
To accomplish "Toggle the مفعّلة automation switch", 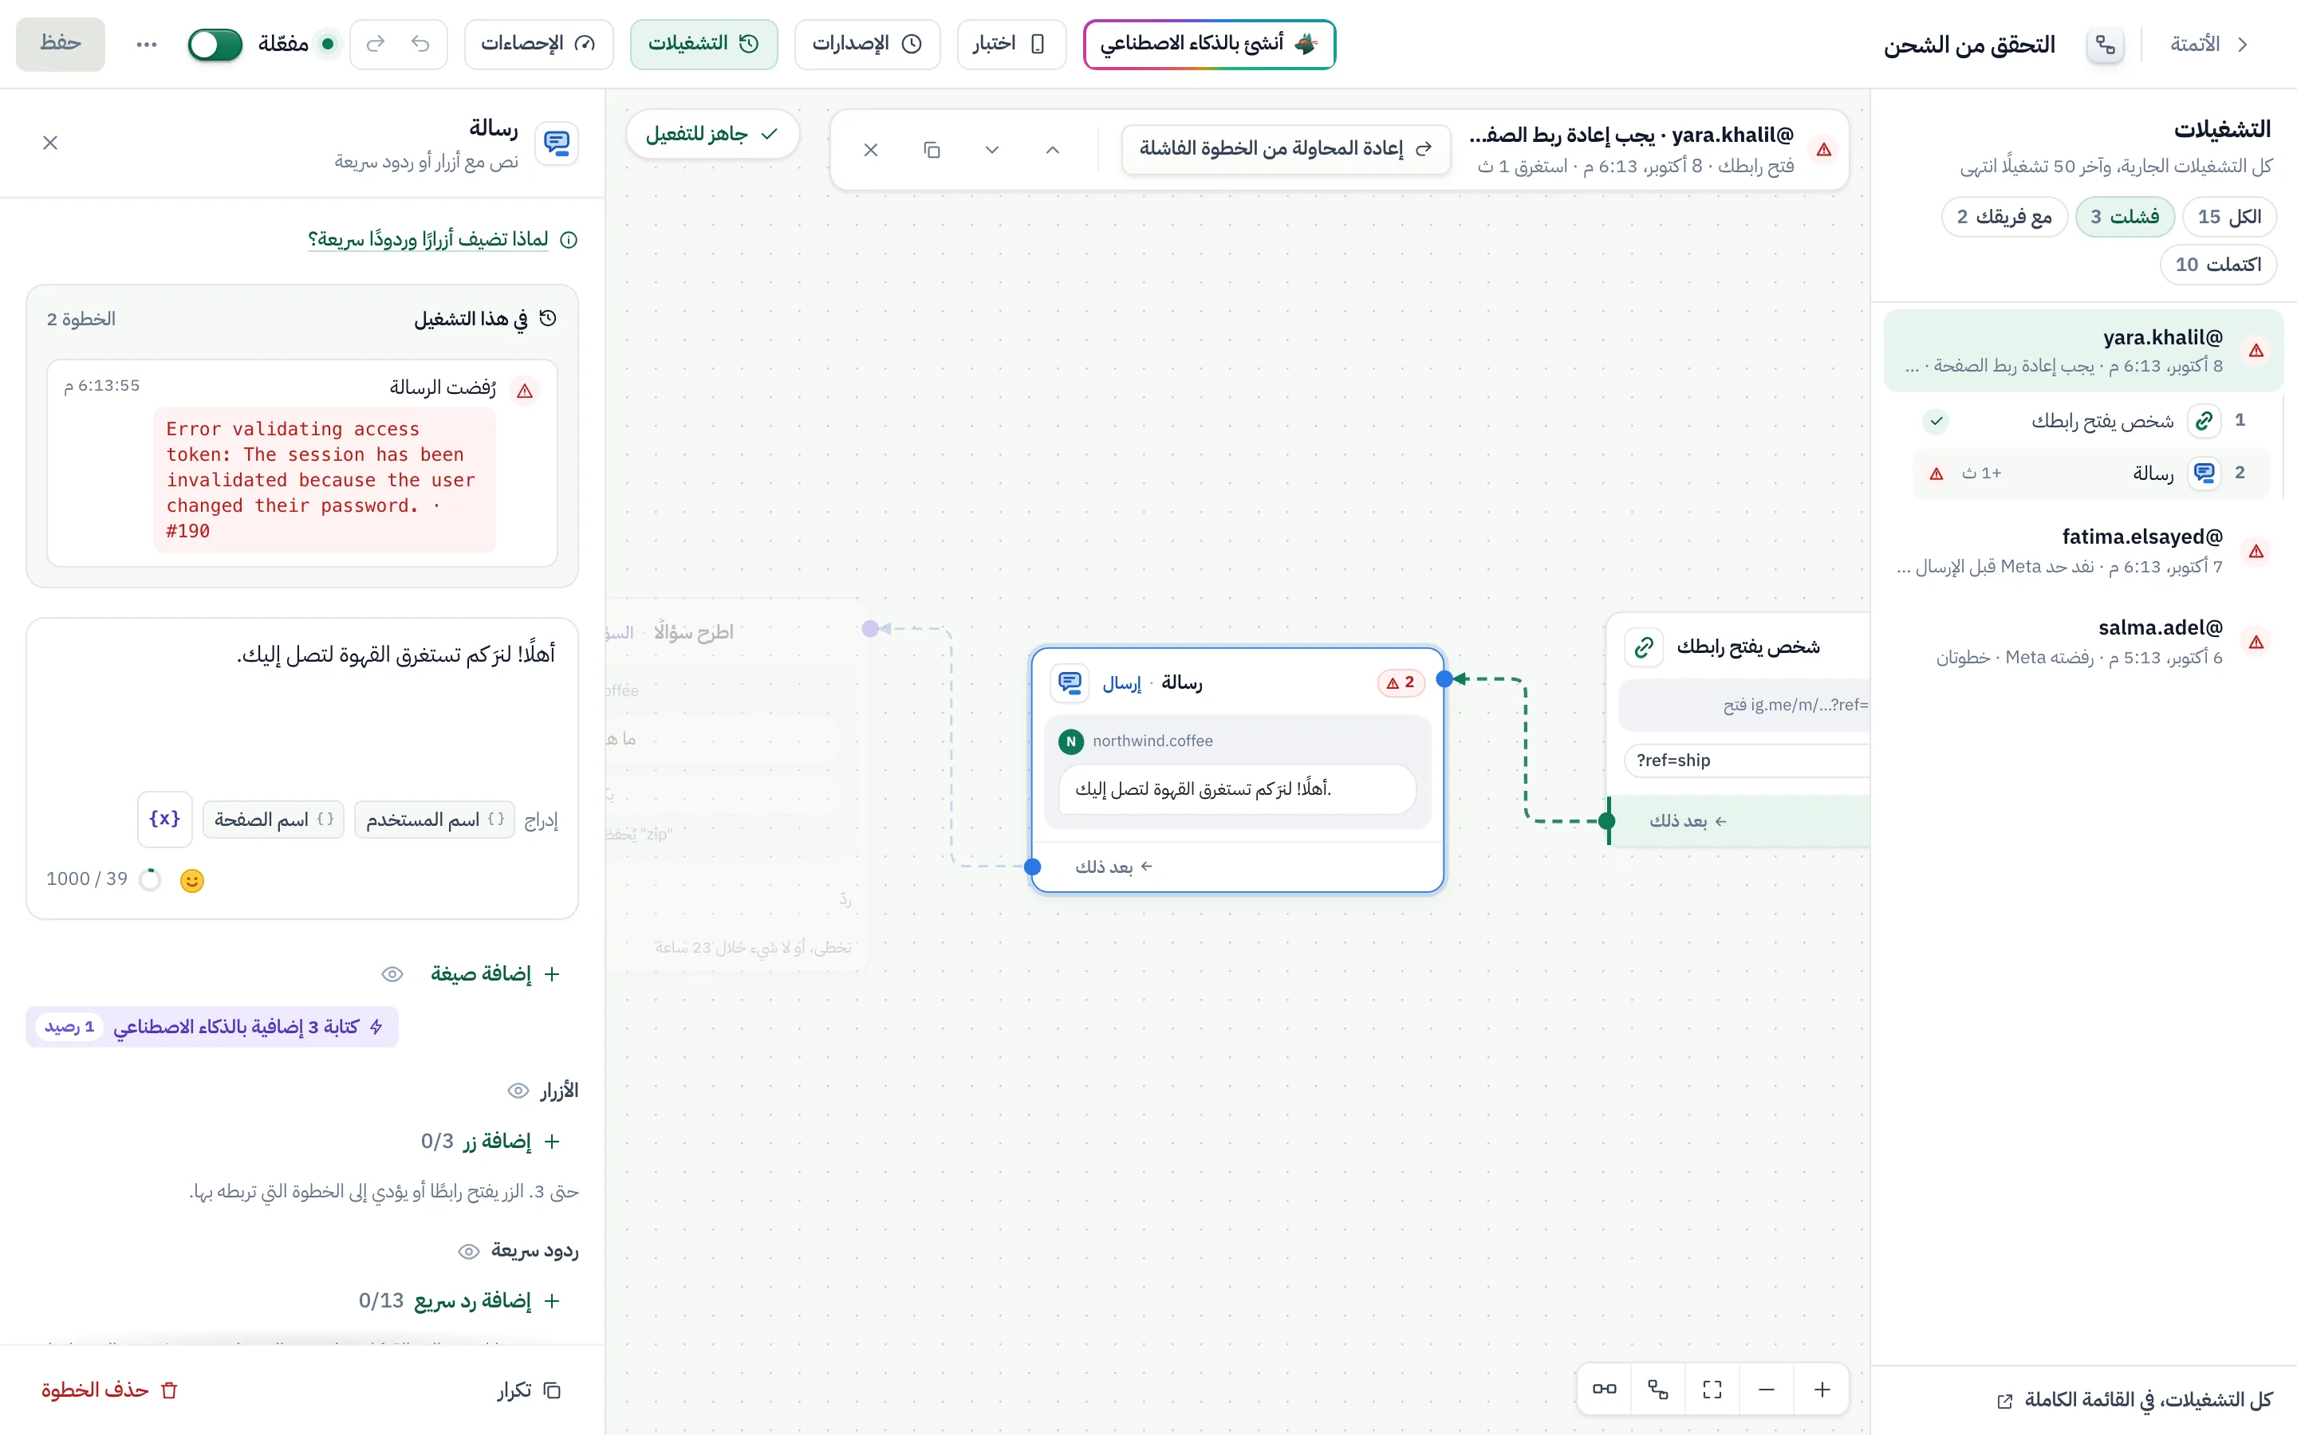I will click(x=215, y=44).
